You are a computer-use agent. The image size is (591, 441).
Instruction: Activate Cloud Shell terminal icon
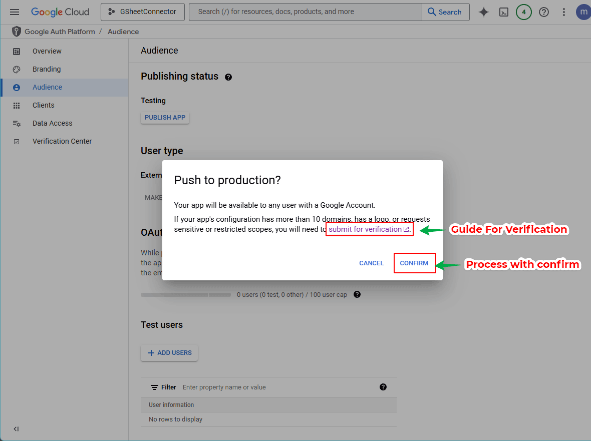503,12
